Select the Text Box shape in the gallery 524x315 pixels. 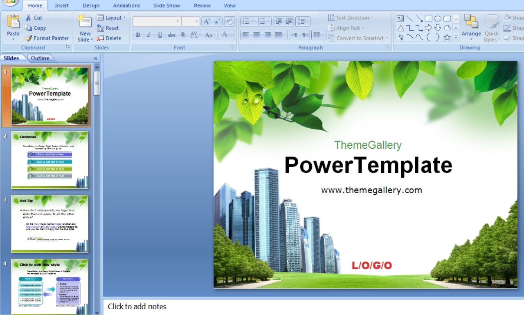click(x=400, y=18)
